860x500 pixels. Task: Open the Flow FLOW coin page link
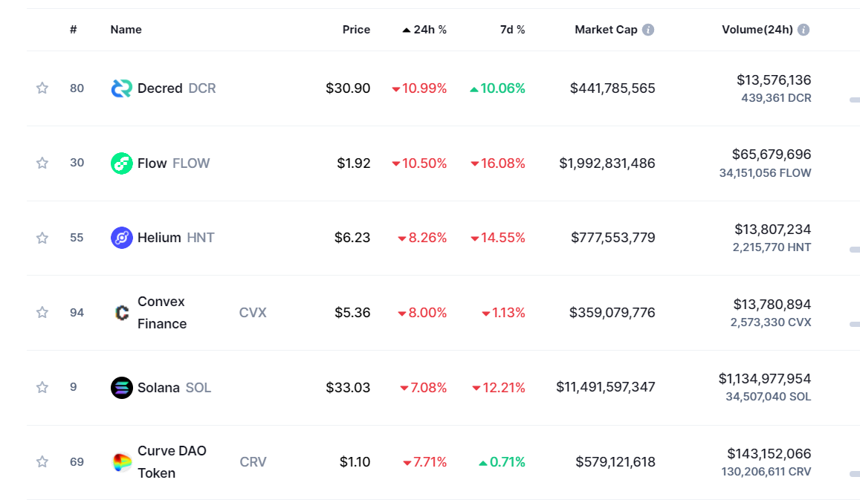(x=173, y=163)
